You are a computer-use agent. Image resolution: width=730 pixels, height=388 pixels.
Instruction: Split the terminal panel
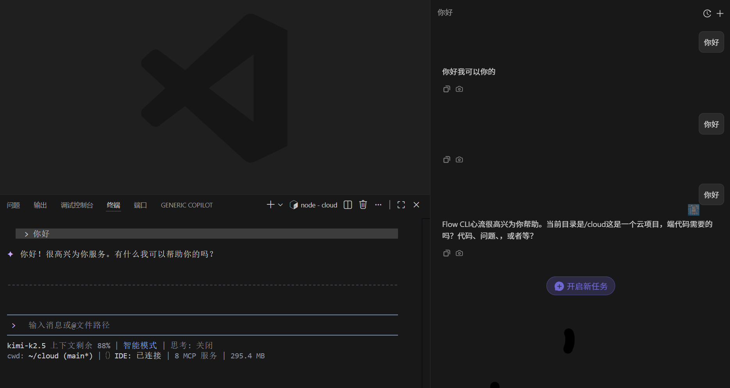(348, 205)
